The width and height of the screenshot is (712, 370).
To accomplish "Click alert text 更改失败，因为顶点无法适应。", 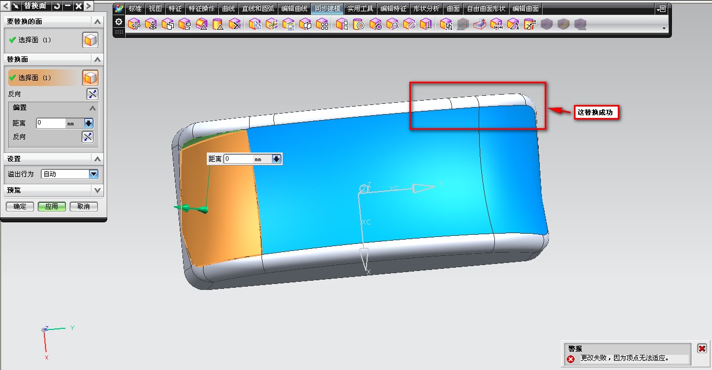I will click(625, 358).
